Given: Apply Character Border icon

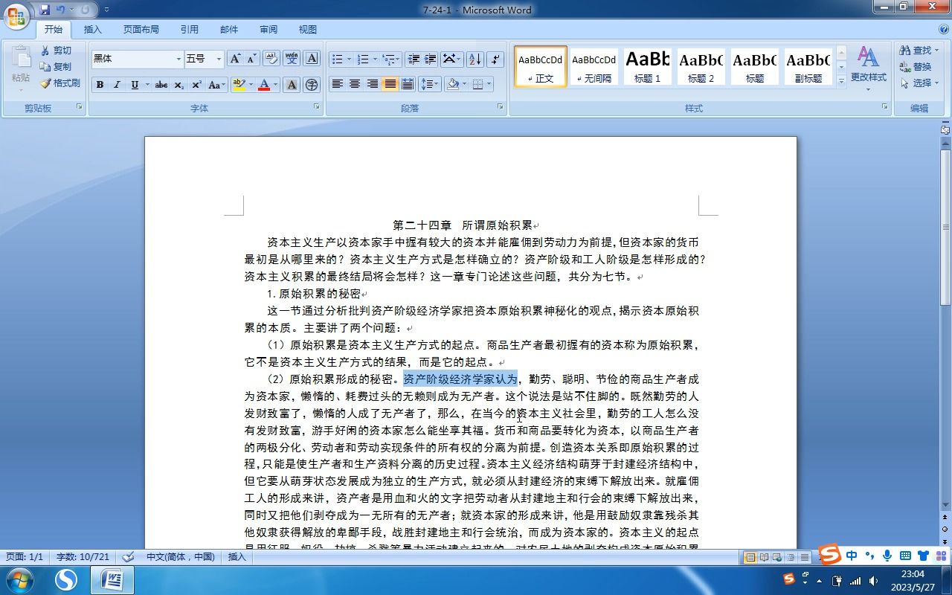Looking at the screenshot, I should 312,59.
